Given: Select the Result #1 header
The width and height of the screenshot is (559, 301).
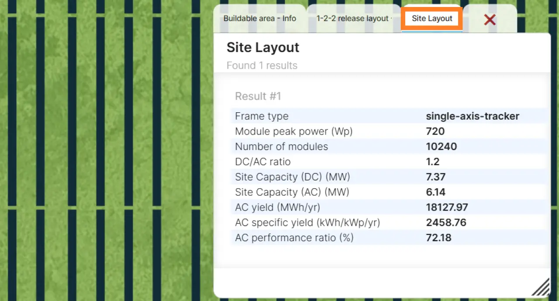Looking at the screenshot, I should point(258,96).
